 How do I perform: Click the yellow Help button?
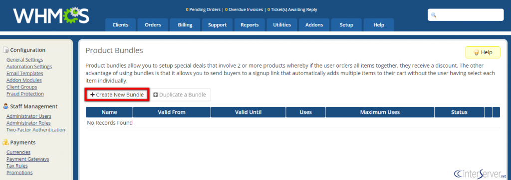tap(483, 52)
